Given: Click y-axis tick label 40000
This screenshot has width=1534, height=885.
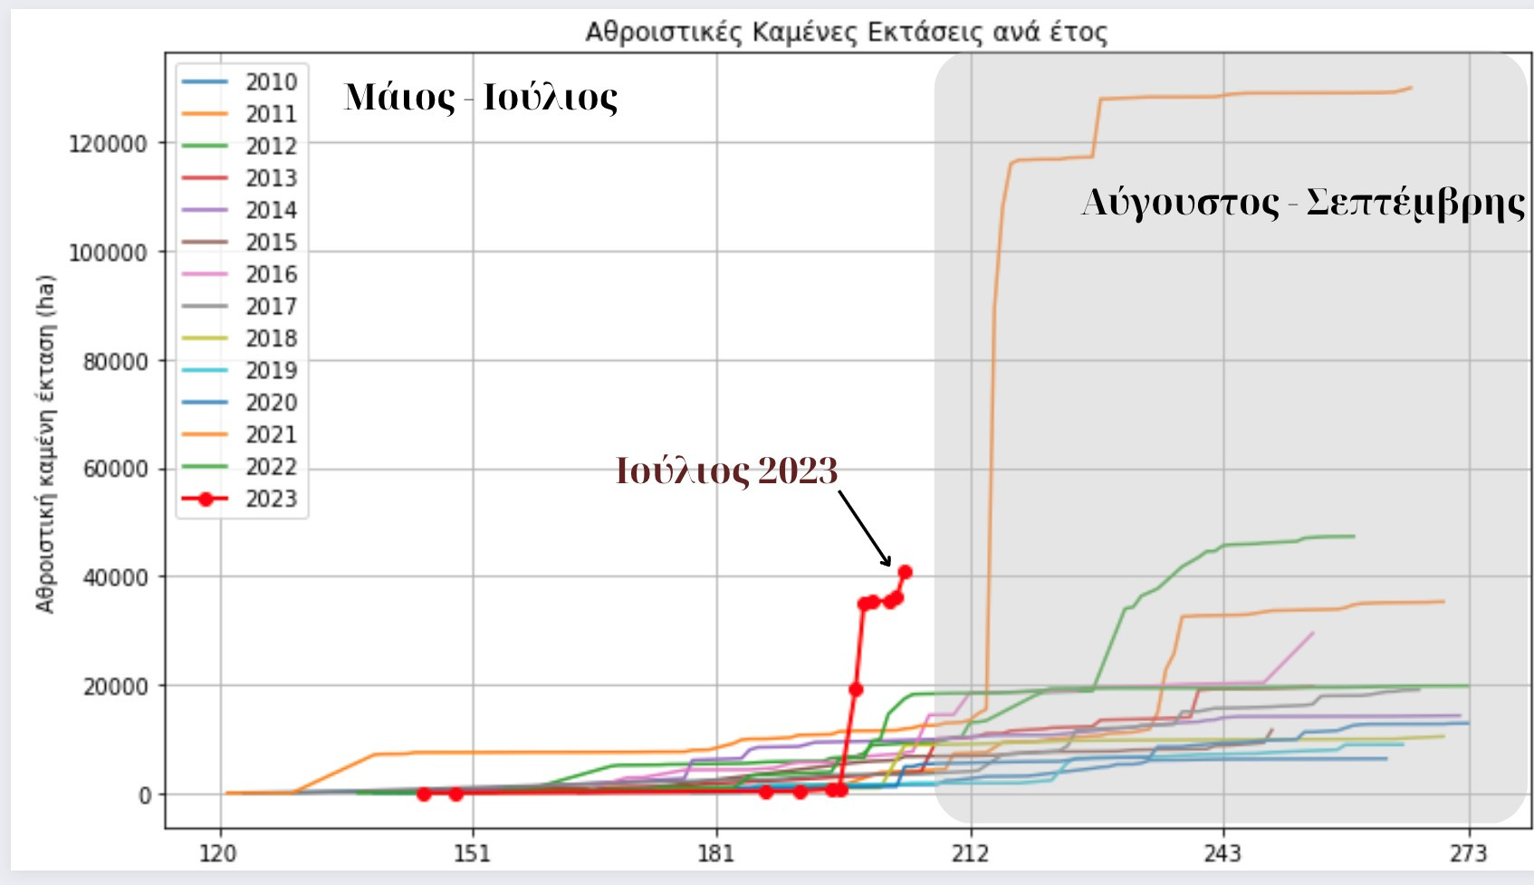Looking at the screenshot, I should (x=115, y=577).
